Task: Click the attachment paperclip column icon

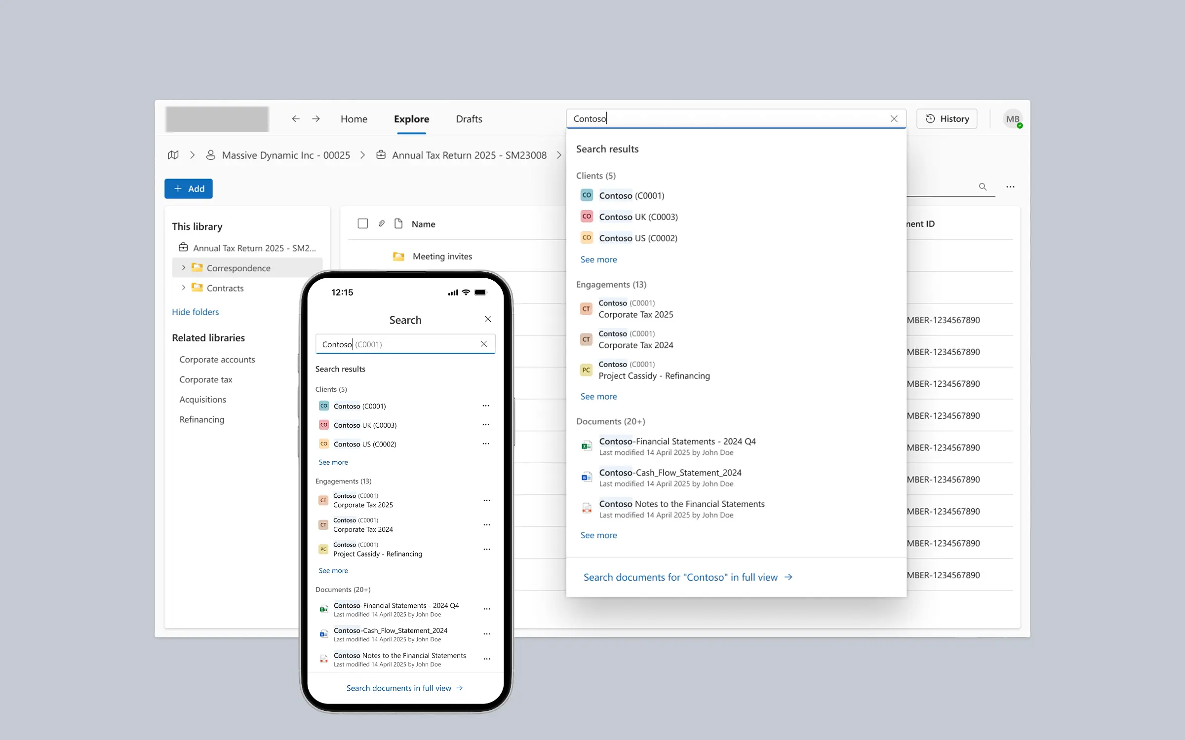Action: 382,223
